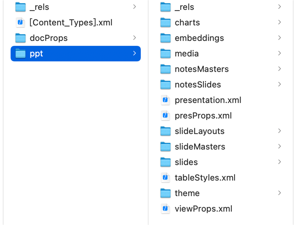Click the viewProps.xml file icon
Screen dimensions: 295x225
click(166, 209)
